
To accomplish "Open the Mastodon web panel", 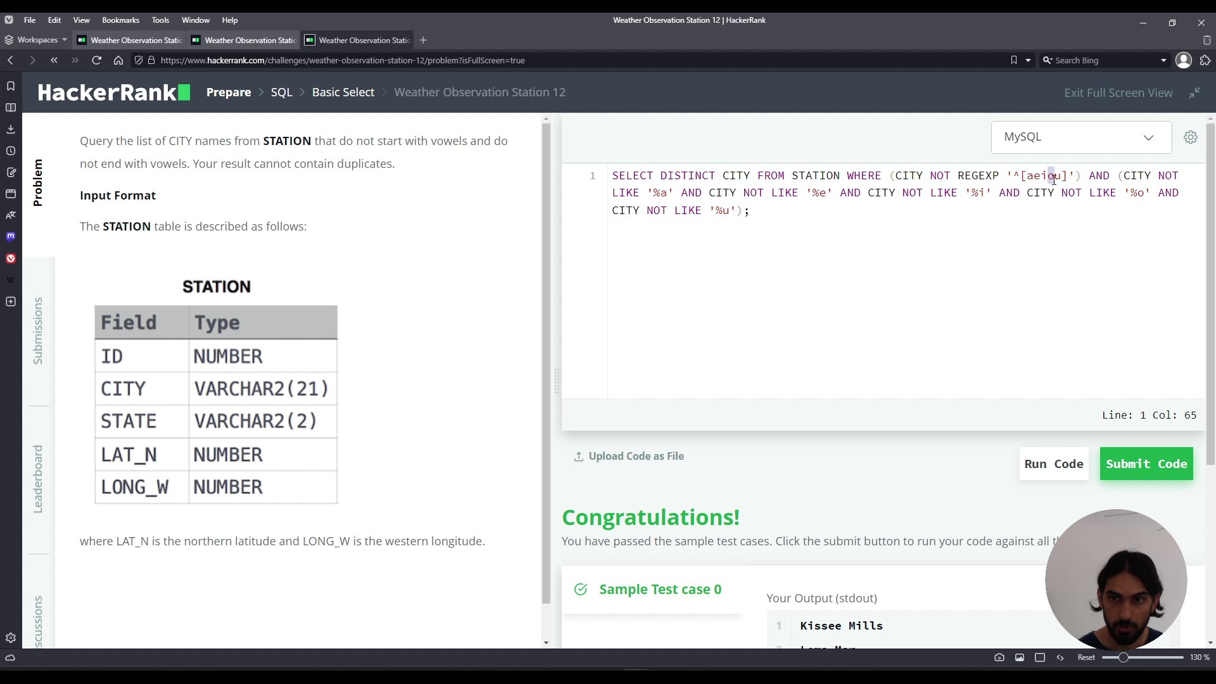I will [x=10, y=236].
